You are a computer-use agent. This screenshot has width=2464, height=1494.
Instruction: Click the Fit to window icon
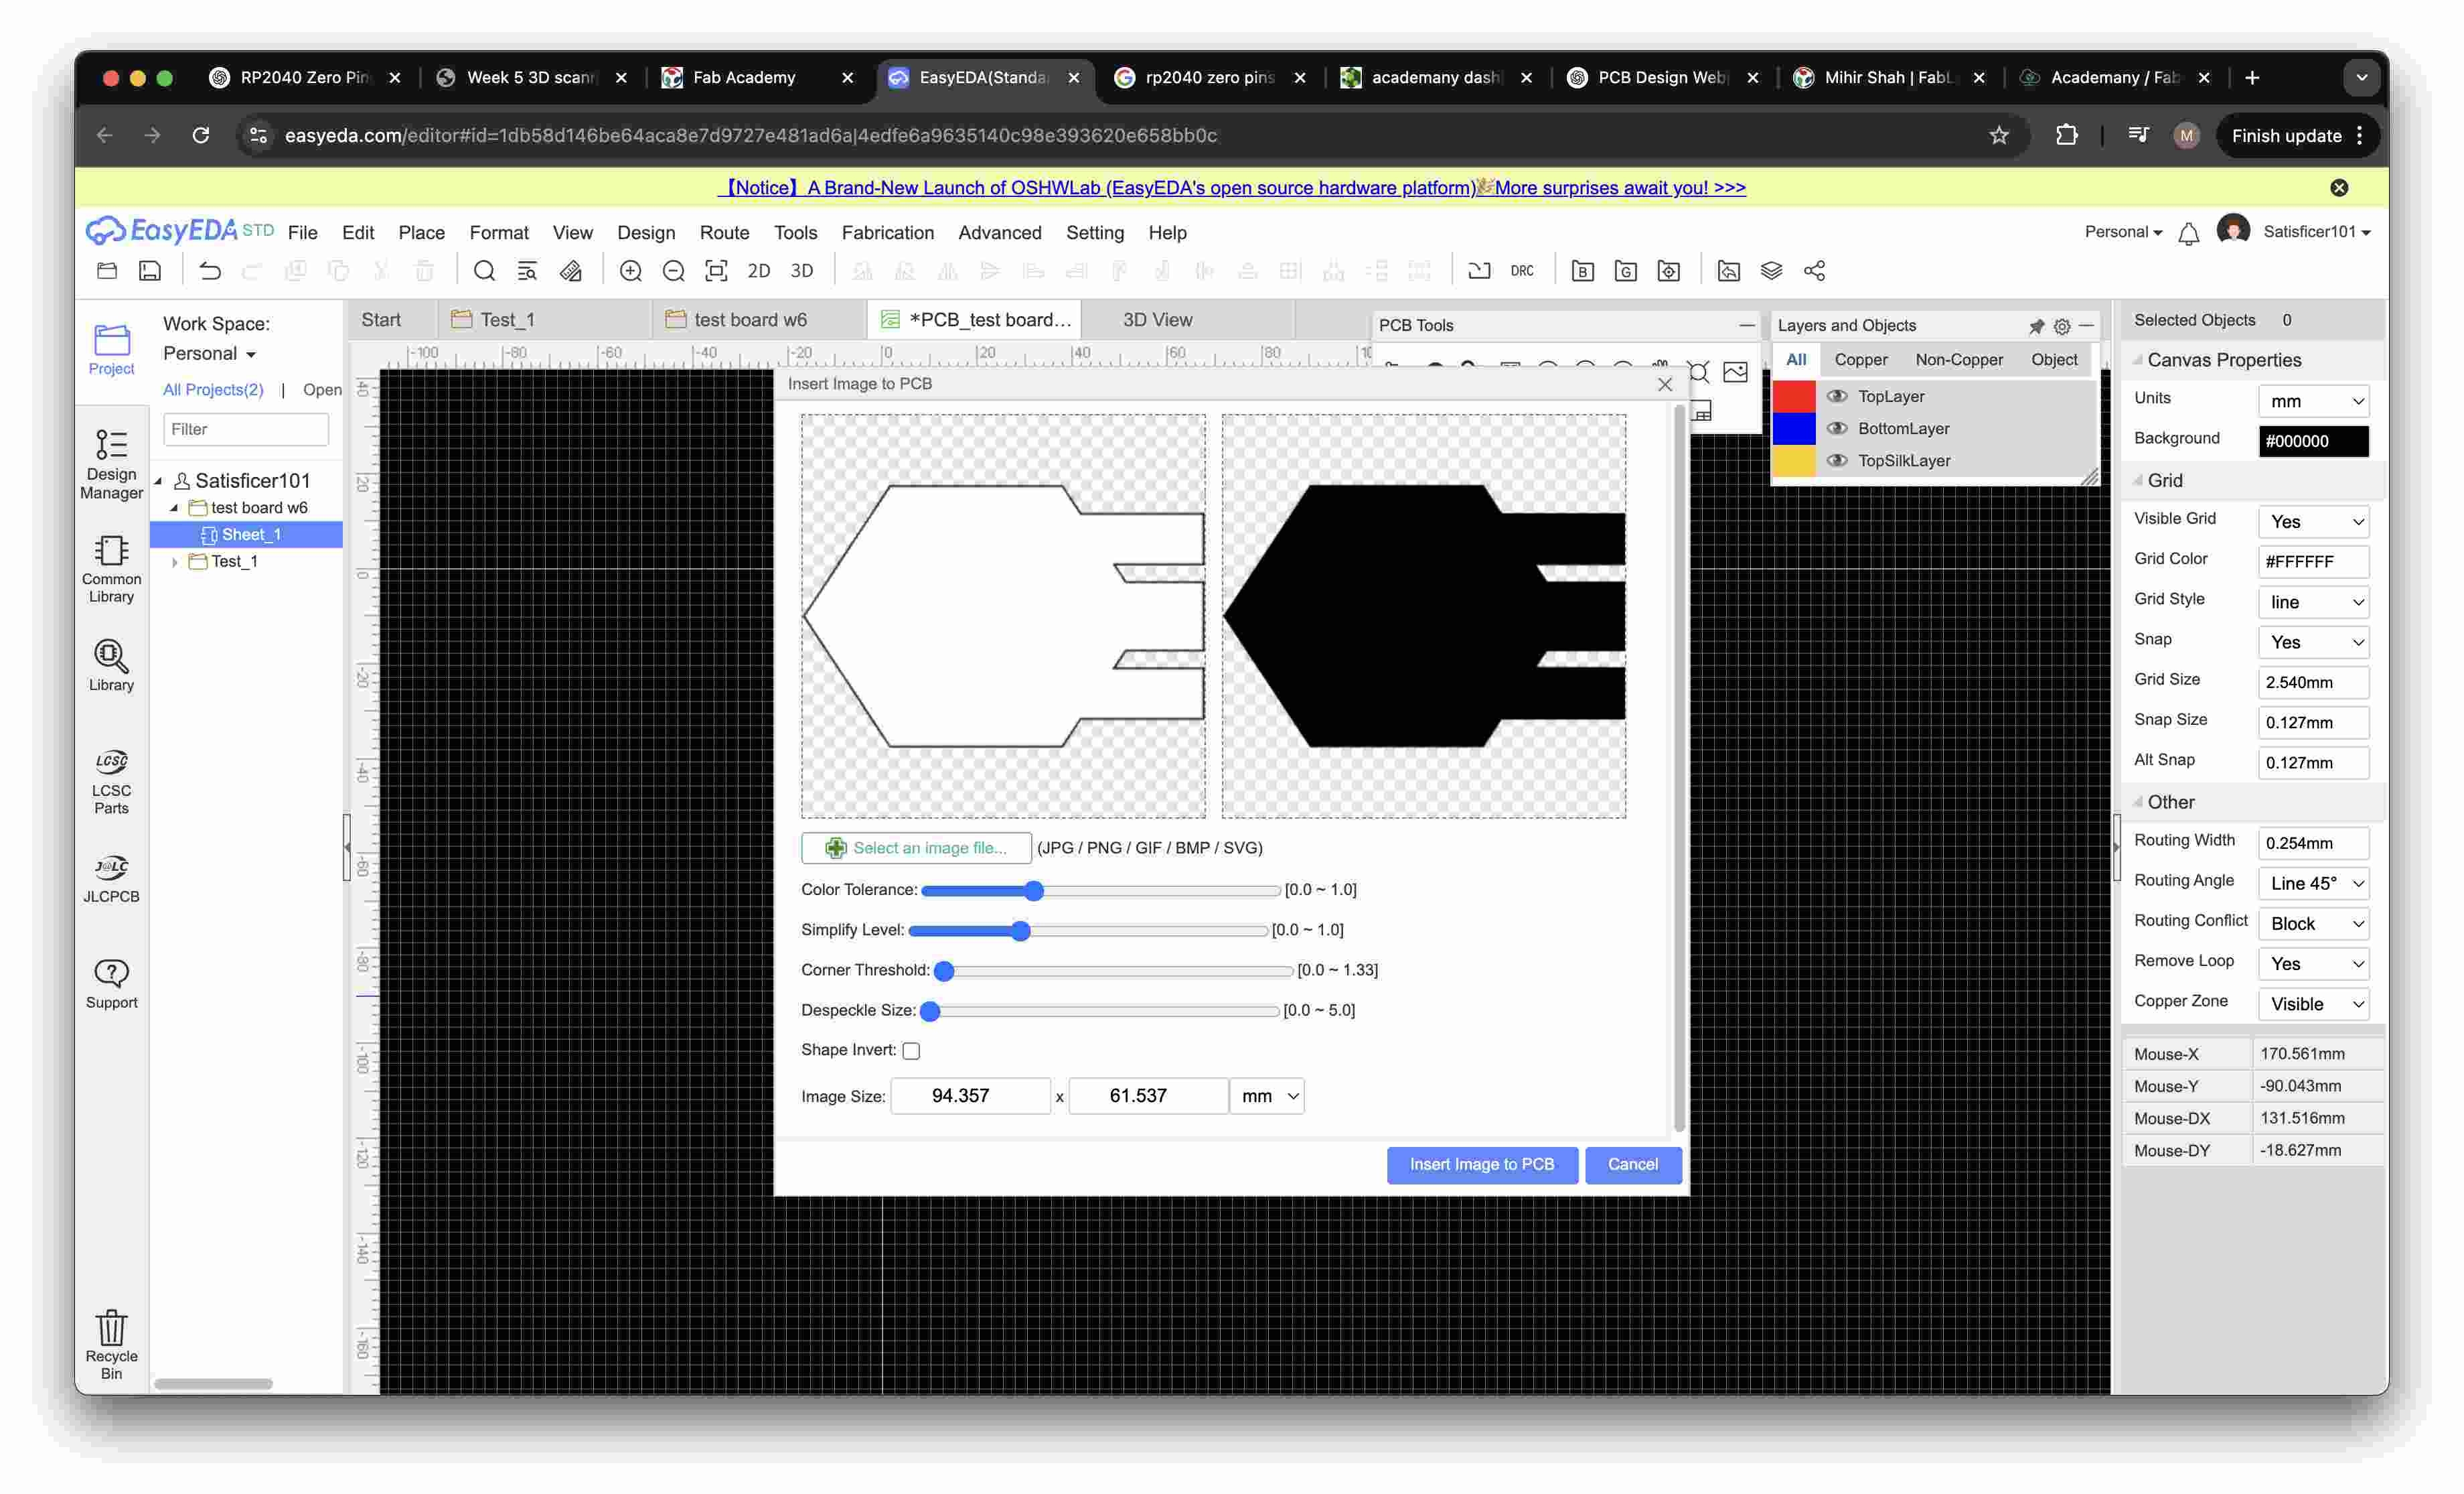tap(716, 270)
